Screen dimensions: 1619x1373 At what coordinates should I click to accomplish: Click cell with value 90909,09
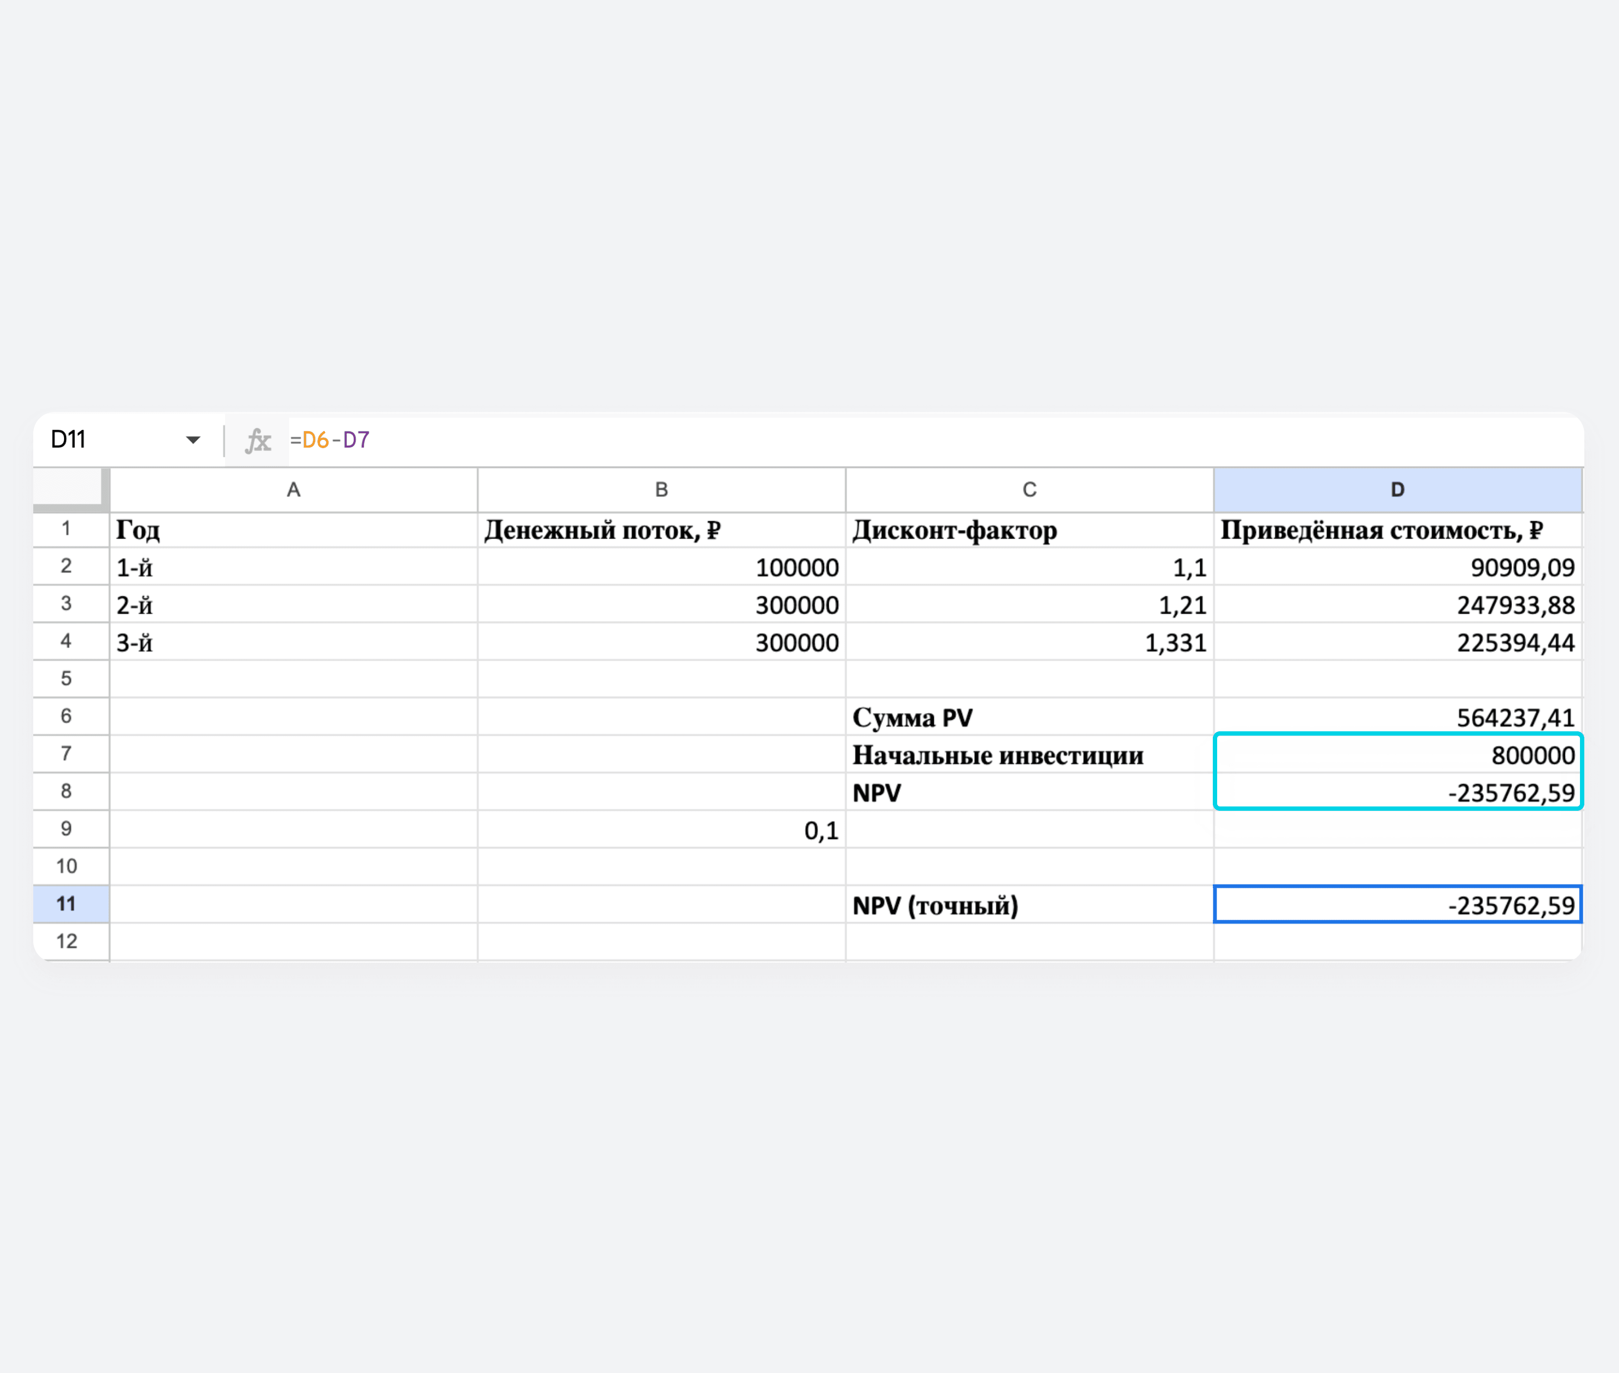pos(1397,568)
